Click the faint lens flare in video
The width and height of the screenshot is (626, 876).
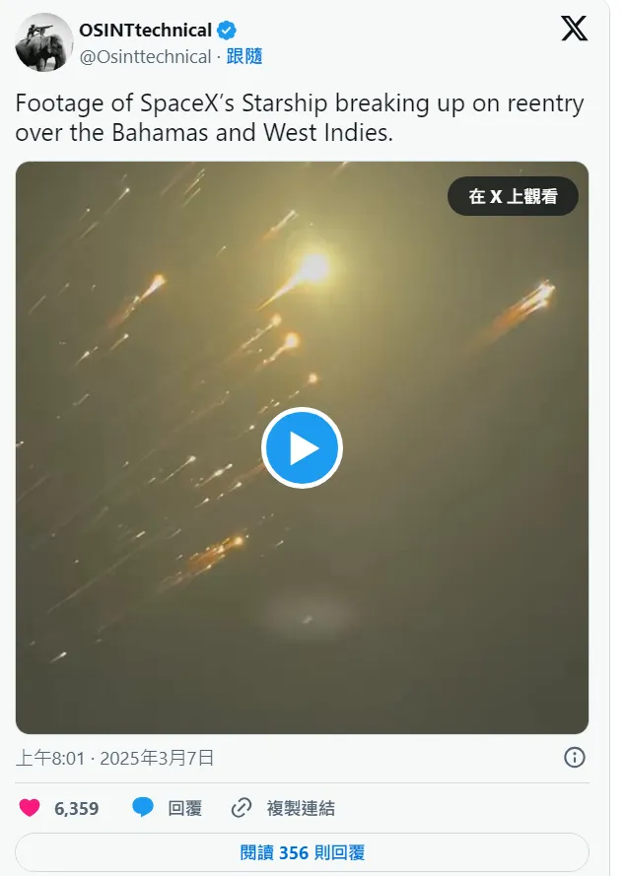point(308,616)
